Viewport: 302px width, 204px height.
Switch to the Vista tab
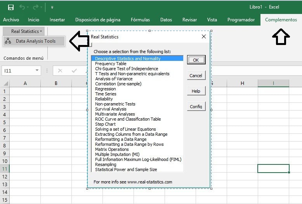[x=212, y=20]
